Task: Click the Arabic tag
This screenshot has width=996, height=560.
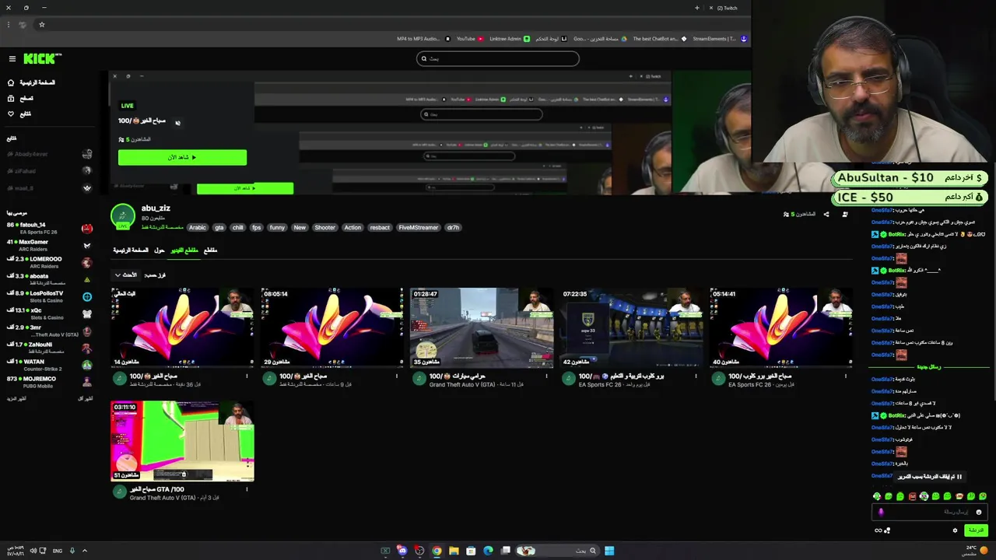Action: pos(198,228)
